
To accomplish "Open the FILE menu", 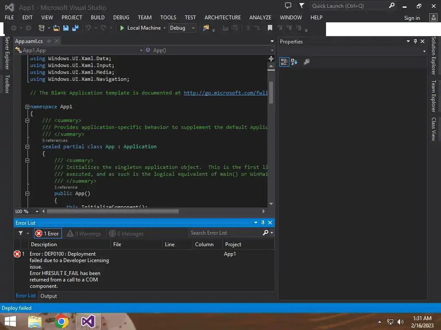I will (9, 17).
